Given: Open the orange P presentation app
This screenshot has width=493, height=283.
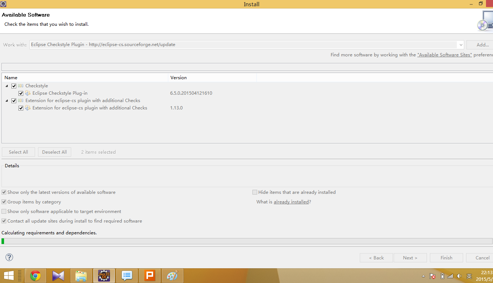Looking at the screenshot, I should pyautogui.click(x=150, y=276).
